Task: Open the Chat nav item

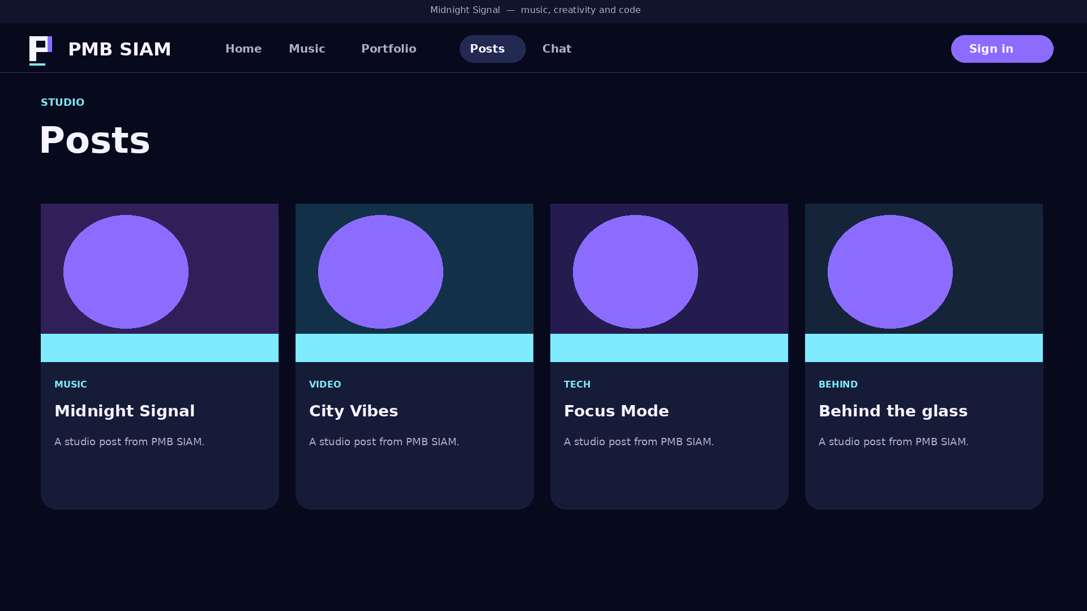Action: pyautogui.click(x=557, y=49)
